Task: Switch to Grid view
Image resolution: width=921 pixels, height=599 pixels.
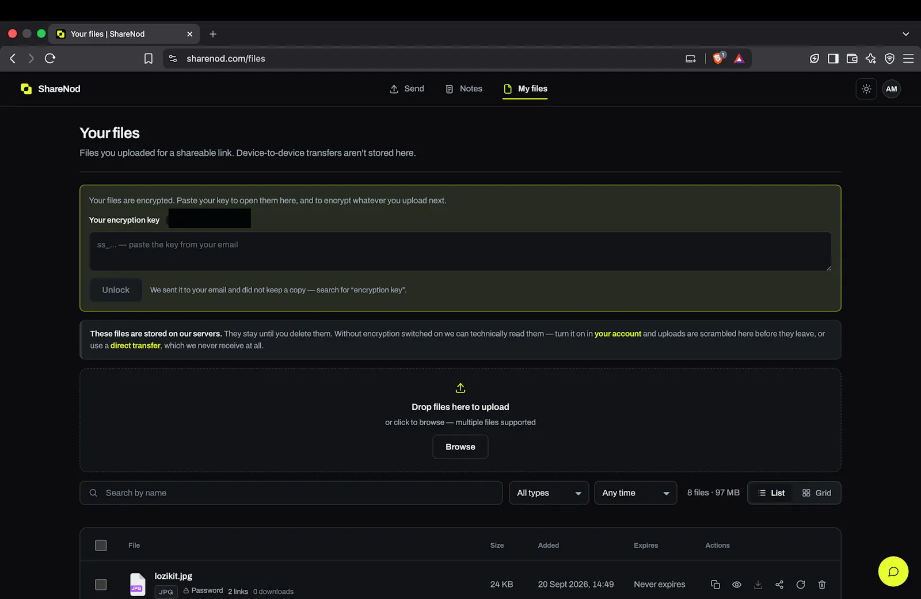Action: (817, 493)
